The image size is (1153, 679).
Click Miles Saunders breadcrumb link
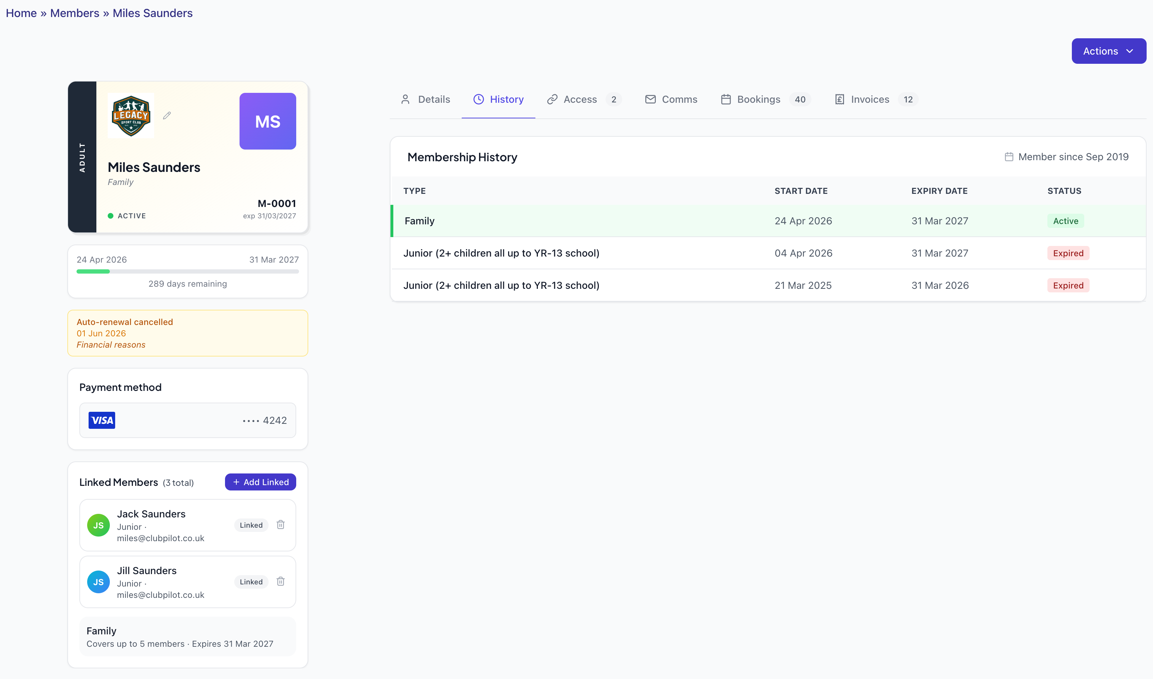point(152,13)
